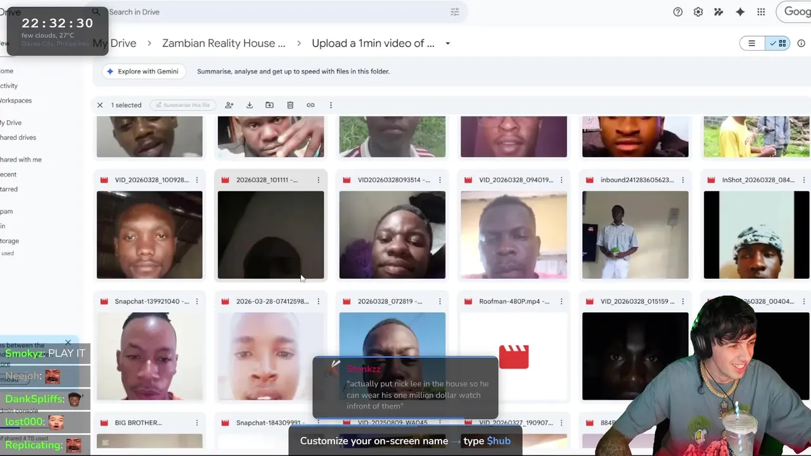Open Starred in the left sidebar
Image resolution: width=811 pixels, height=456 pixels.
click(x=9, y=189)
